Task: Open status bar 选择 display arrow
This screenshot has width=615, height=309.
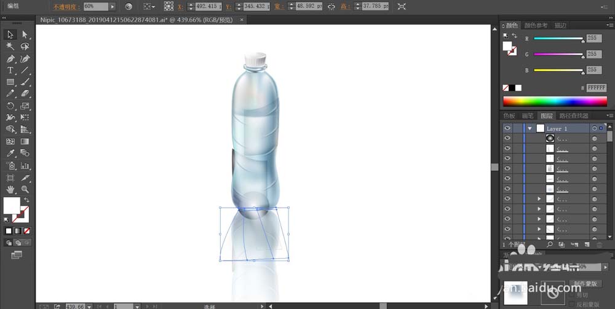Action: click(x=263, y=307)
